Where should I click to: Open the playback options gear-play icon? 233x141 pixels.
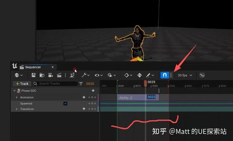[110, 75]
